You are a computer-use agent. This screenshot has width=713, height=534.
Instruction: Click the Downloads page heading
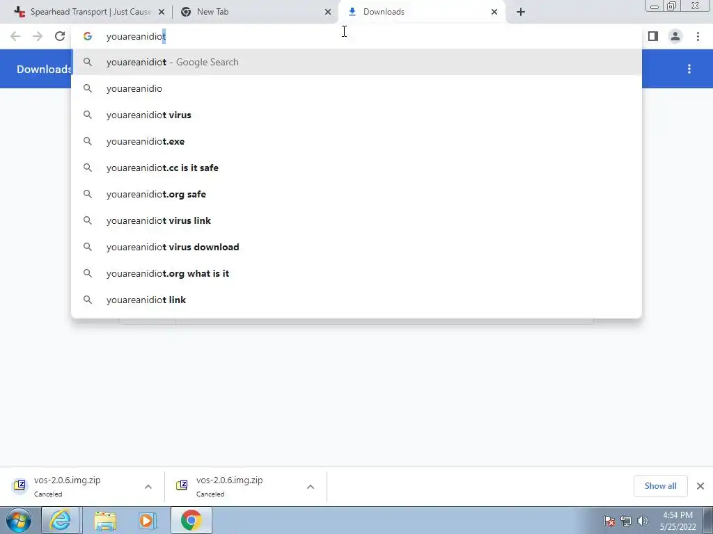(x=44, y=69)
